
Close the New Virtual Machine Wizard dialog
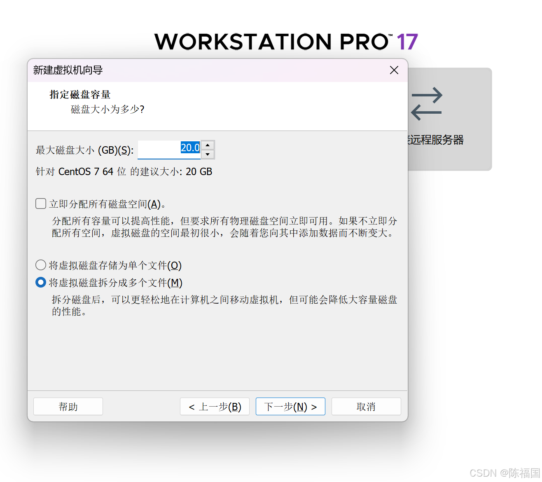coord(394,70)
